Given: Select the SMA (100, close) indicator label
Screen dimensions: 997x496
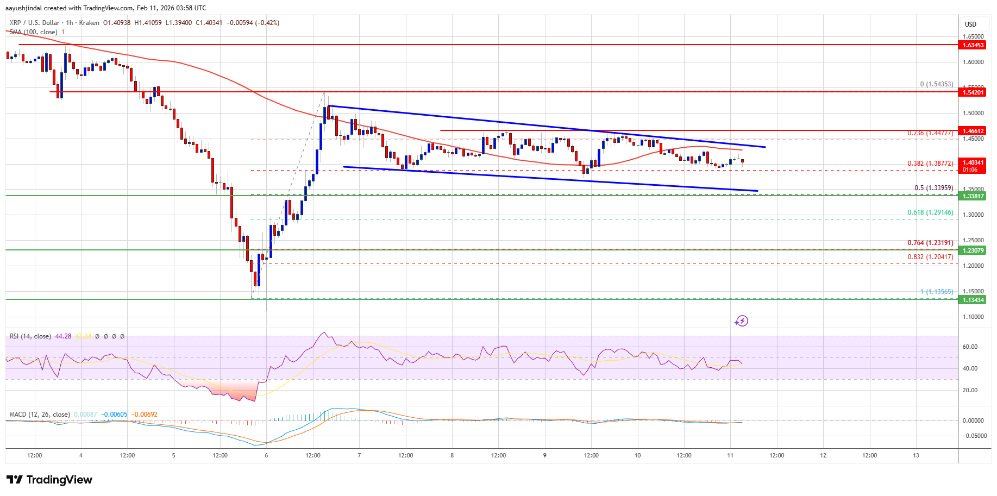Looking at the screenshot, I should coord(33,32).
